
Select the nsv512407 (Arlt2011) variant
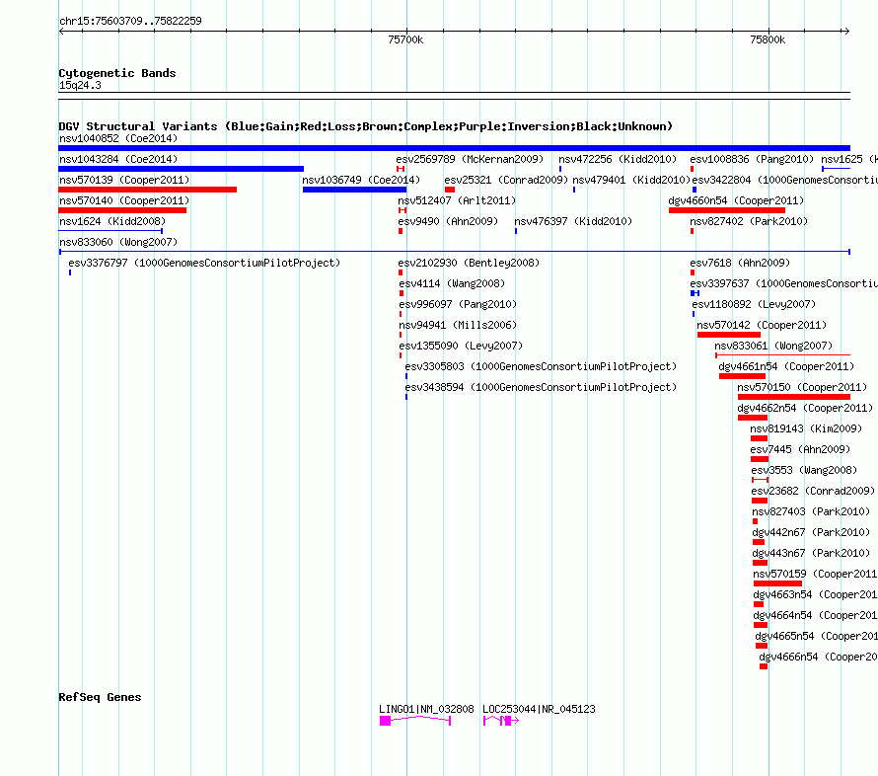tap(457, 200)
